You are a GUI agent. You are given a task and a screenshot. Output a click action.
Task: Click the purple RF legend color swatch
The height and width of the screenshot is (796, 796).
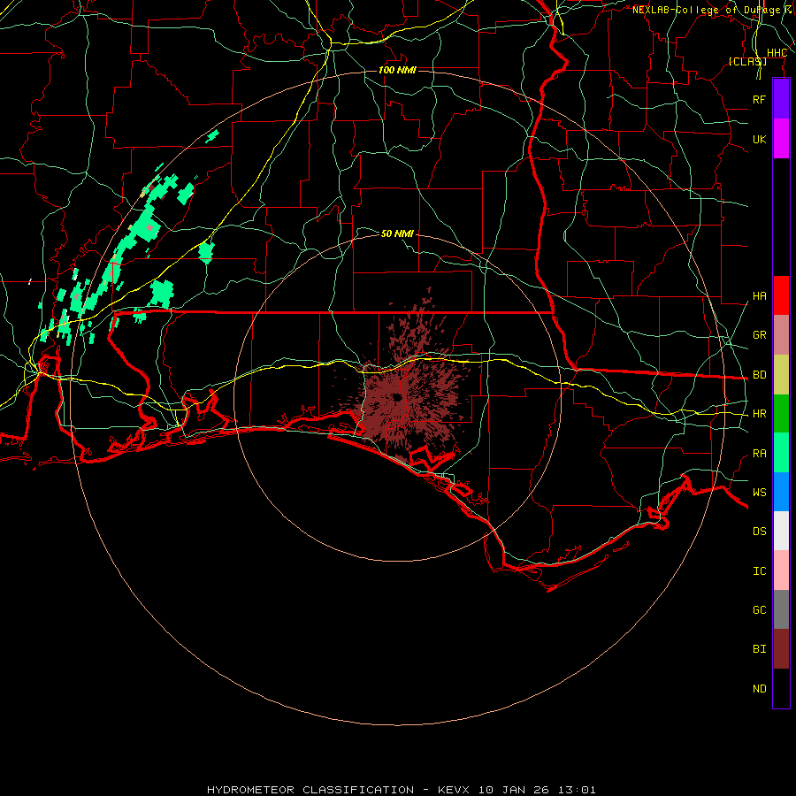pos(781,99)
